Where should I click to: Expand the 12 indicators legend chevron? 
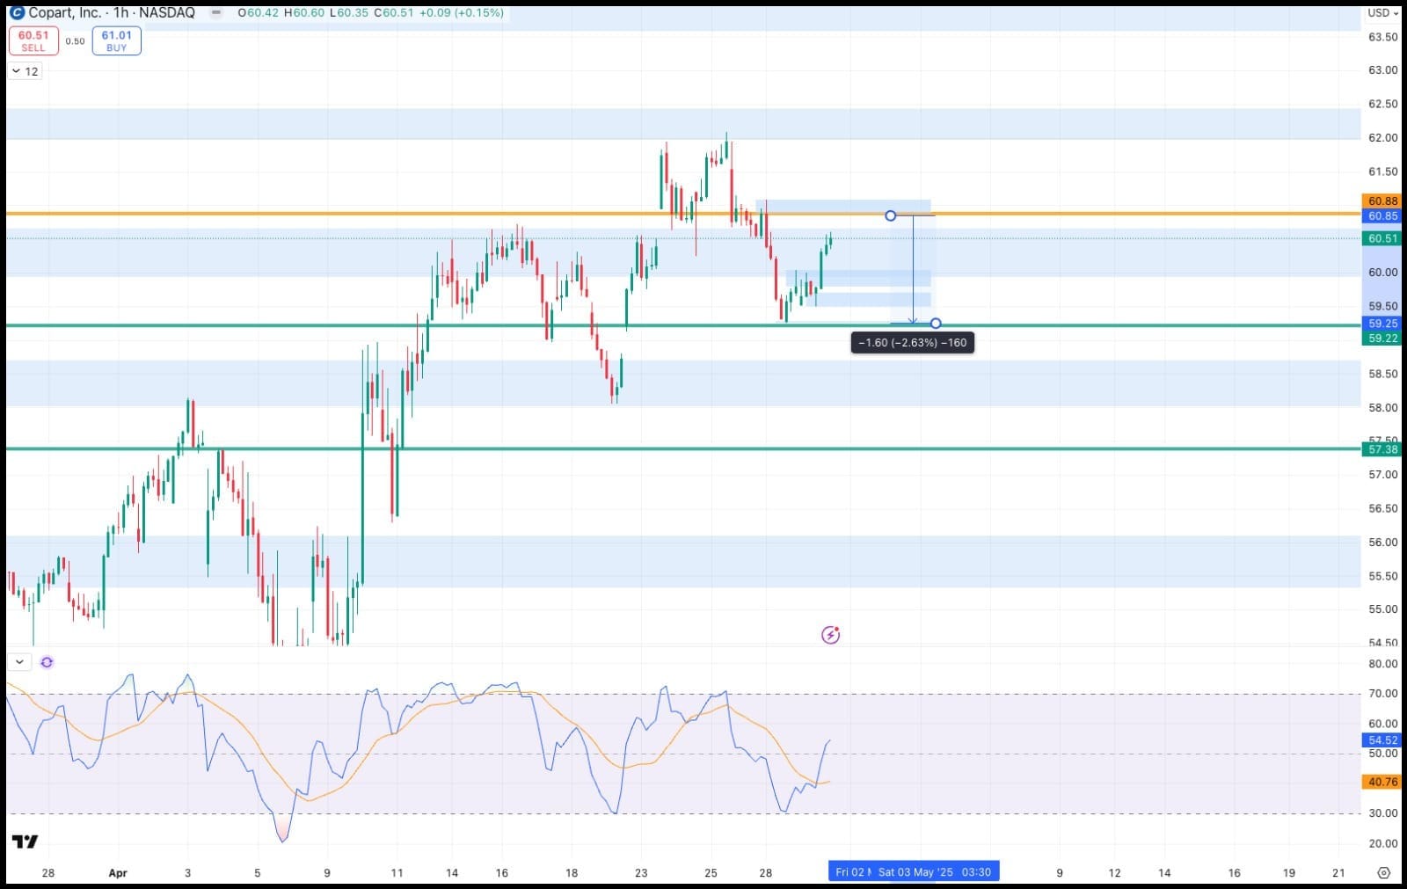coord(25,71)
